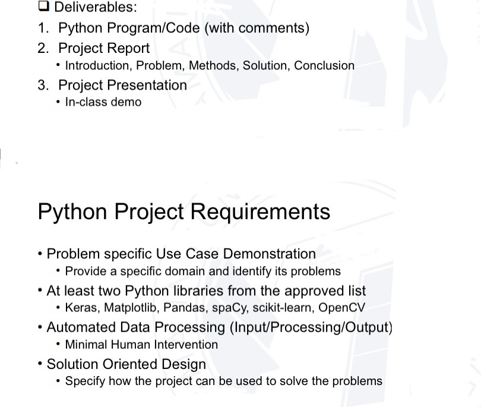Select the sub-bullet before Keras, Matplotlib, Pandas
Image resolution: width=481 pixels, height=407 pixels.
[58, 308]
